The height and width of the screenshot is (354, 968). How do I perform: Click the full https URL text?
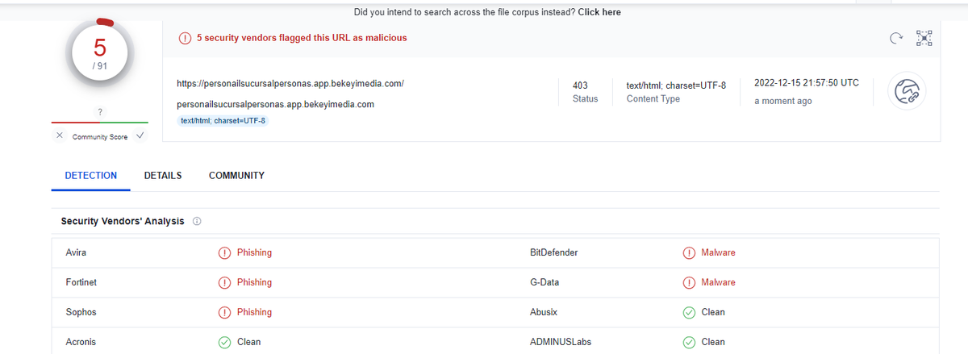290,83
